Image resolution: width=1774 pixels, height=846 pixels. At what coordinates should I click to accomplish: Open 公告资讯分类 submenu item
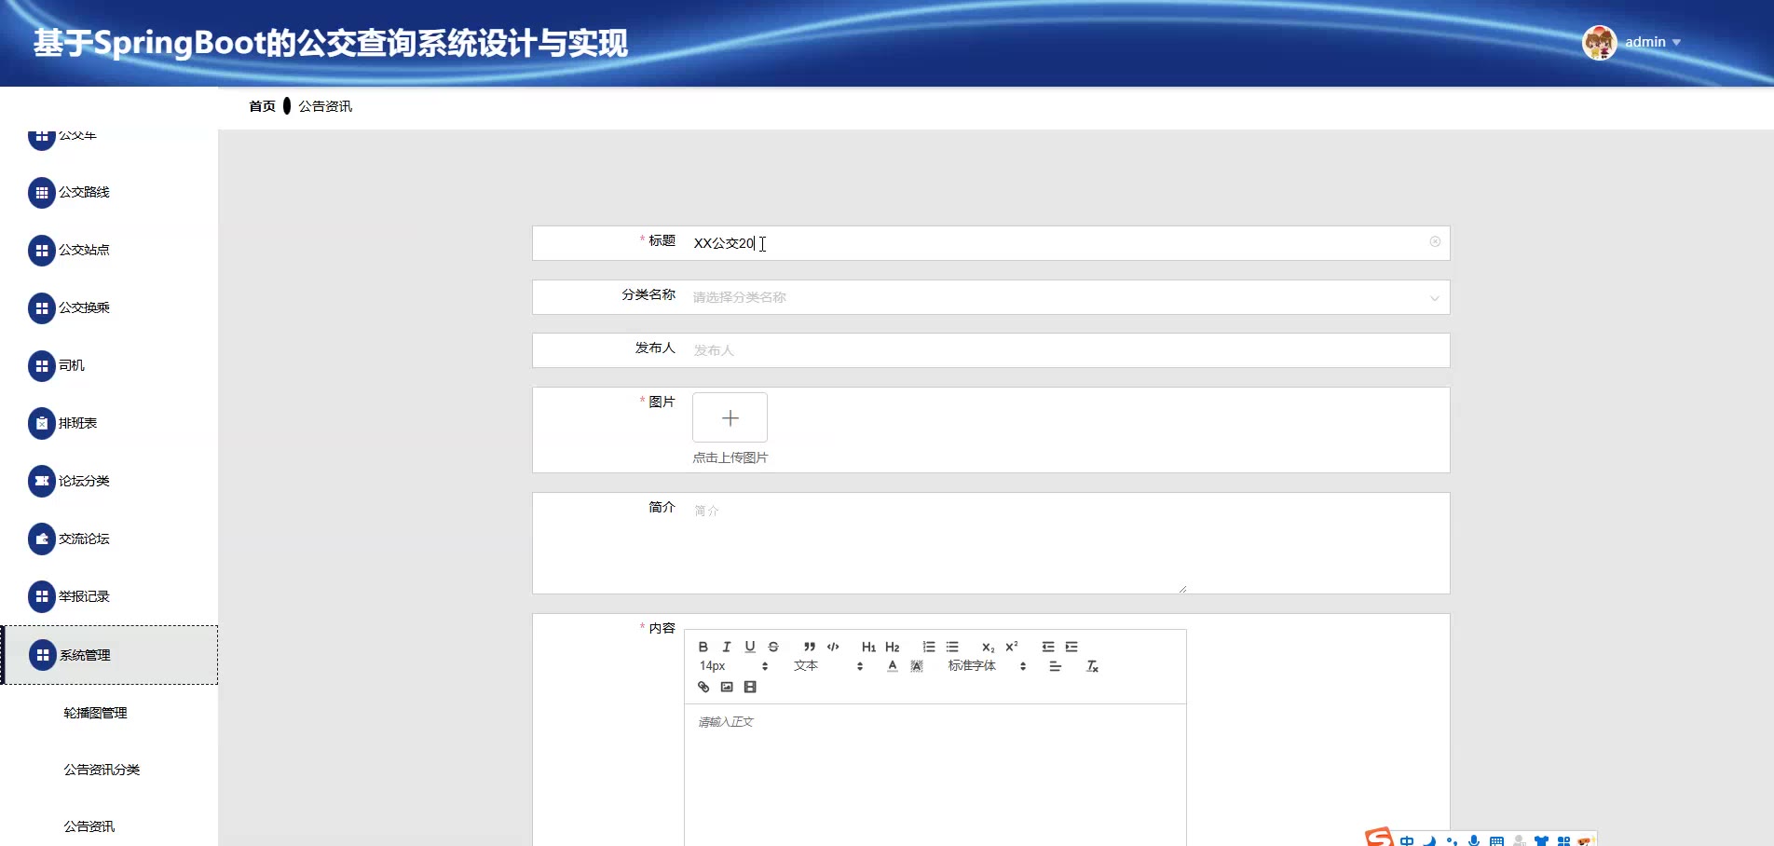click(102, 770)
